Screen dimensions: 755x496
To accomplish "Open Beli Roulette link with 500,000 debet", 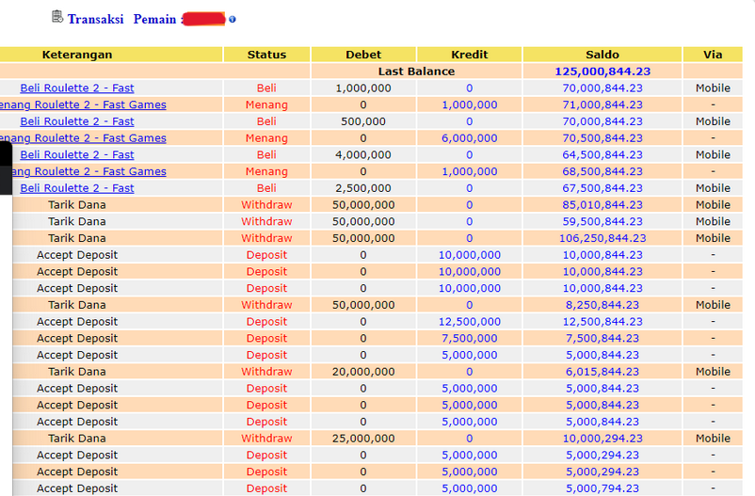I will click(77, 121).
